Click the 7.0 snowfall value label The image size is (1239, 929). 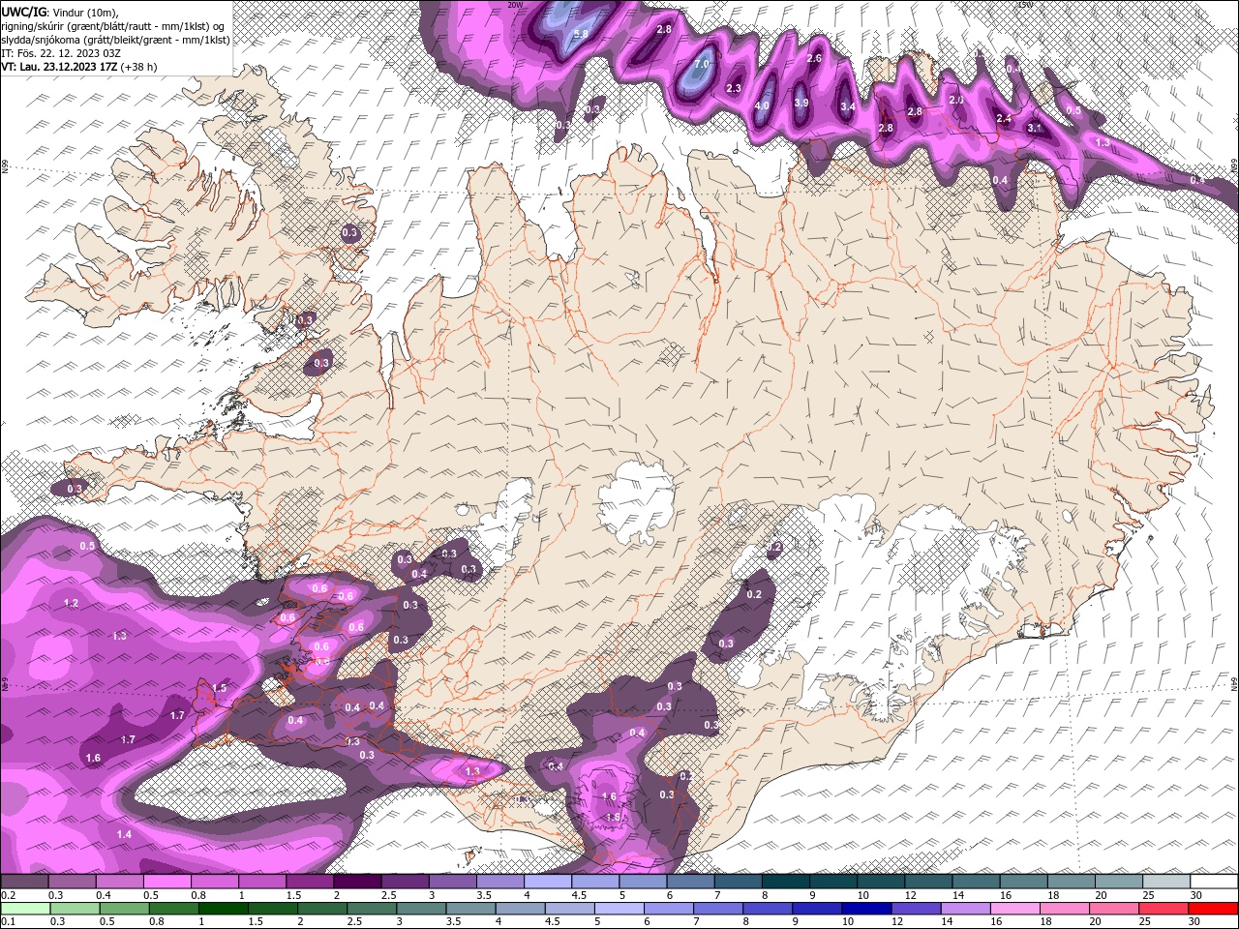point(702,64)
